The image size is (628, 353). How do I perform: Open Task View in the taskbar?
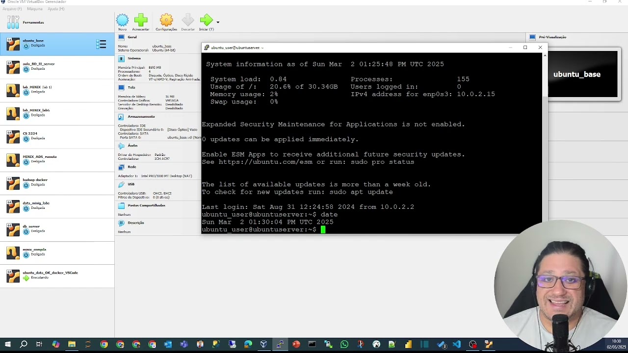click(x=39, y=345)
